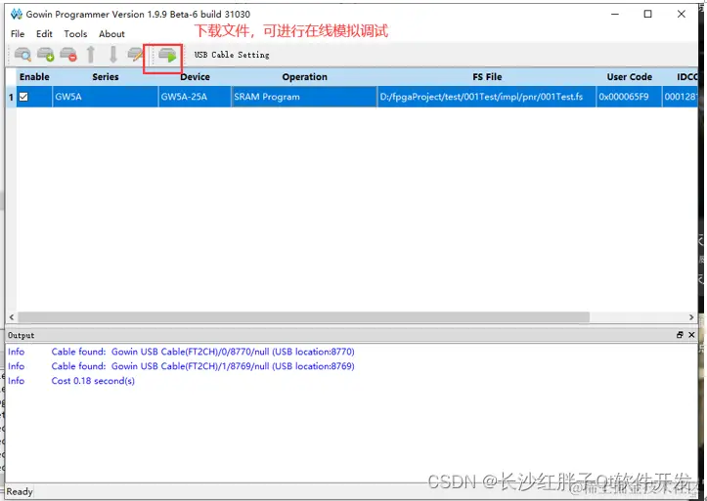This screenshot has height=501, width=707.
Task: Select the GW5A-25A device cell
Action: coord(195,97)
